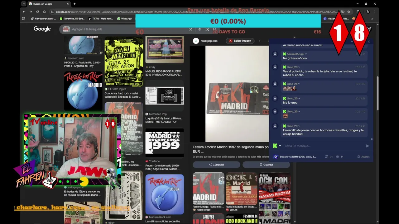Click the eye icon in the address bar
The width and height of the screenshot is (399, 224).
pos(343,12)
